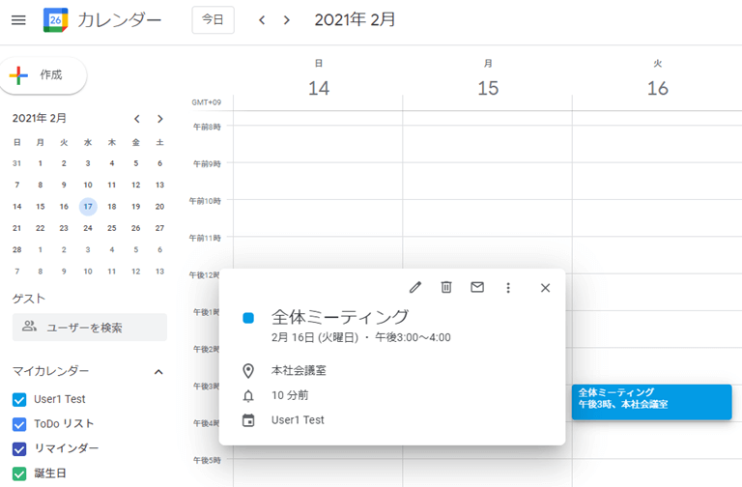Close the event details popup
The image size is (742, 487).
coord(545,288)
